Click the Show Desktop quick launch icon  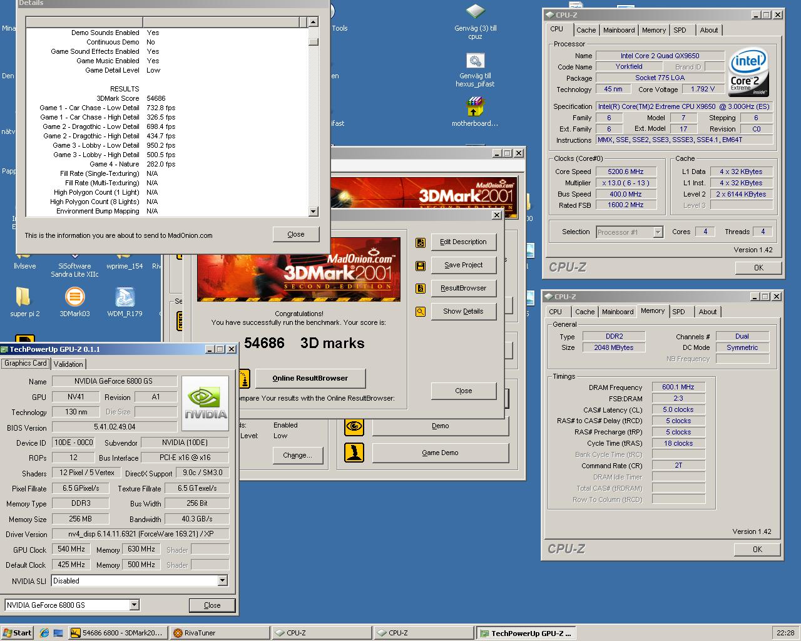point(58,633)
